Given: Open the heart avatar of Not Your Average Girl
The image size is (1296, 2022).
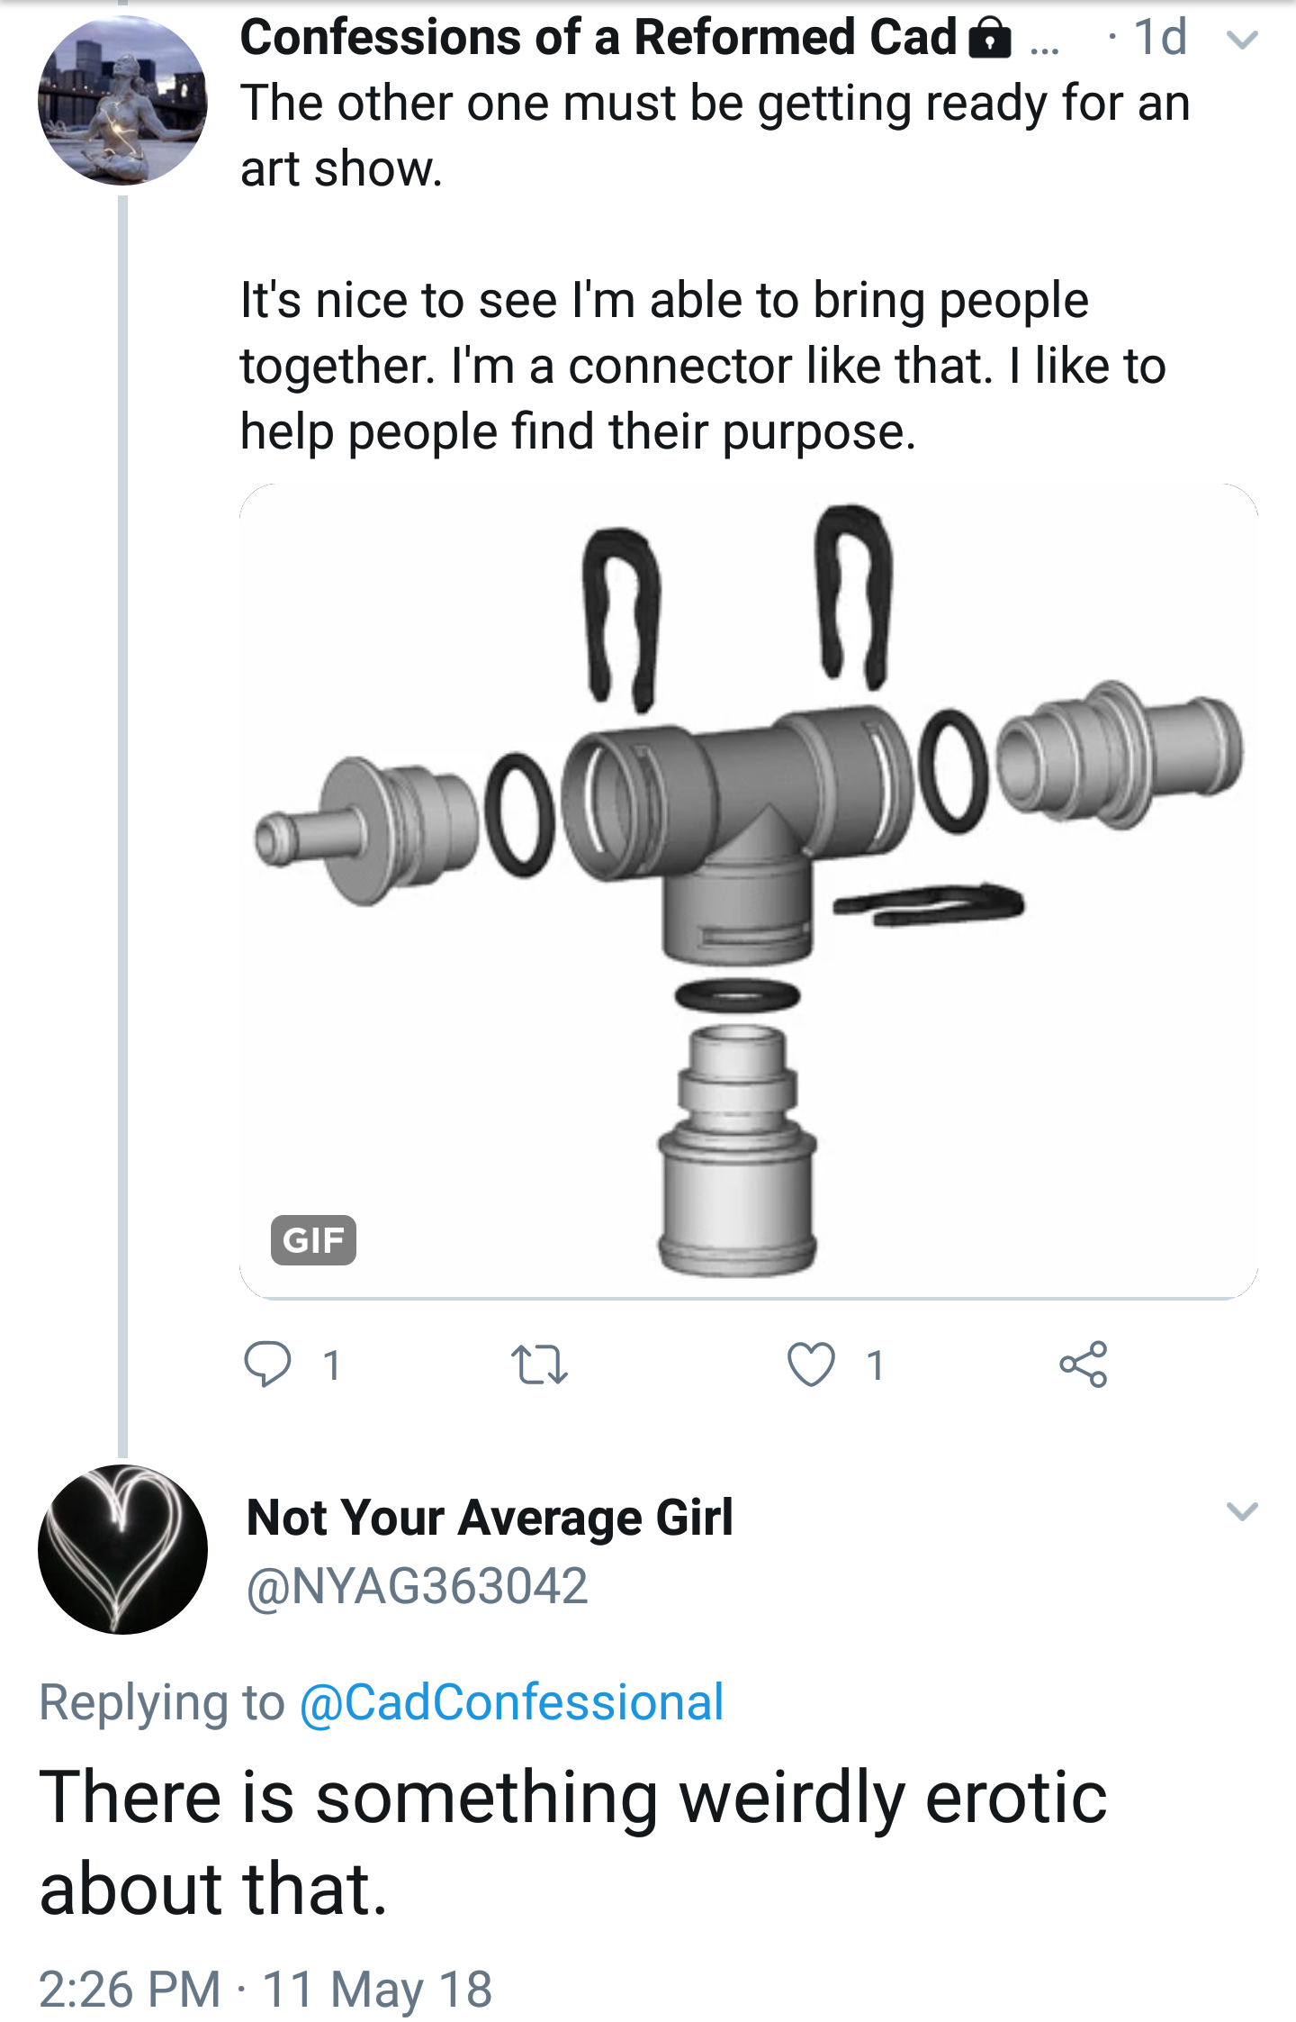Looking at the screenshot, I should click(x=123, y=1549).
